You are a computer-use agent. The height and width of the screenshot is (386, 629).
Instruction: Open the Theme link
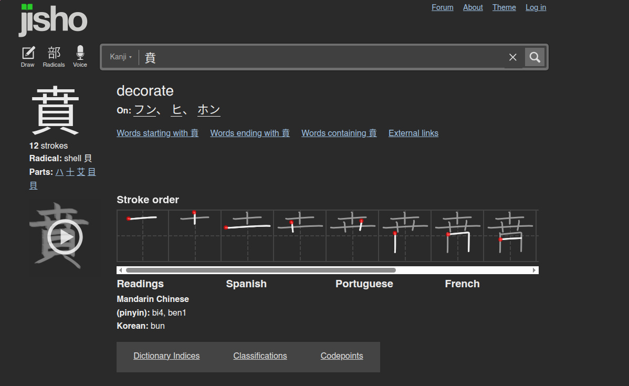tap(504, 7)
